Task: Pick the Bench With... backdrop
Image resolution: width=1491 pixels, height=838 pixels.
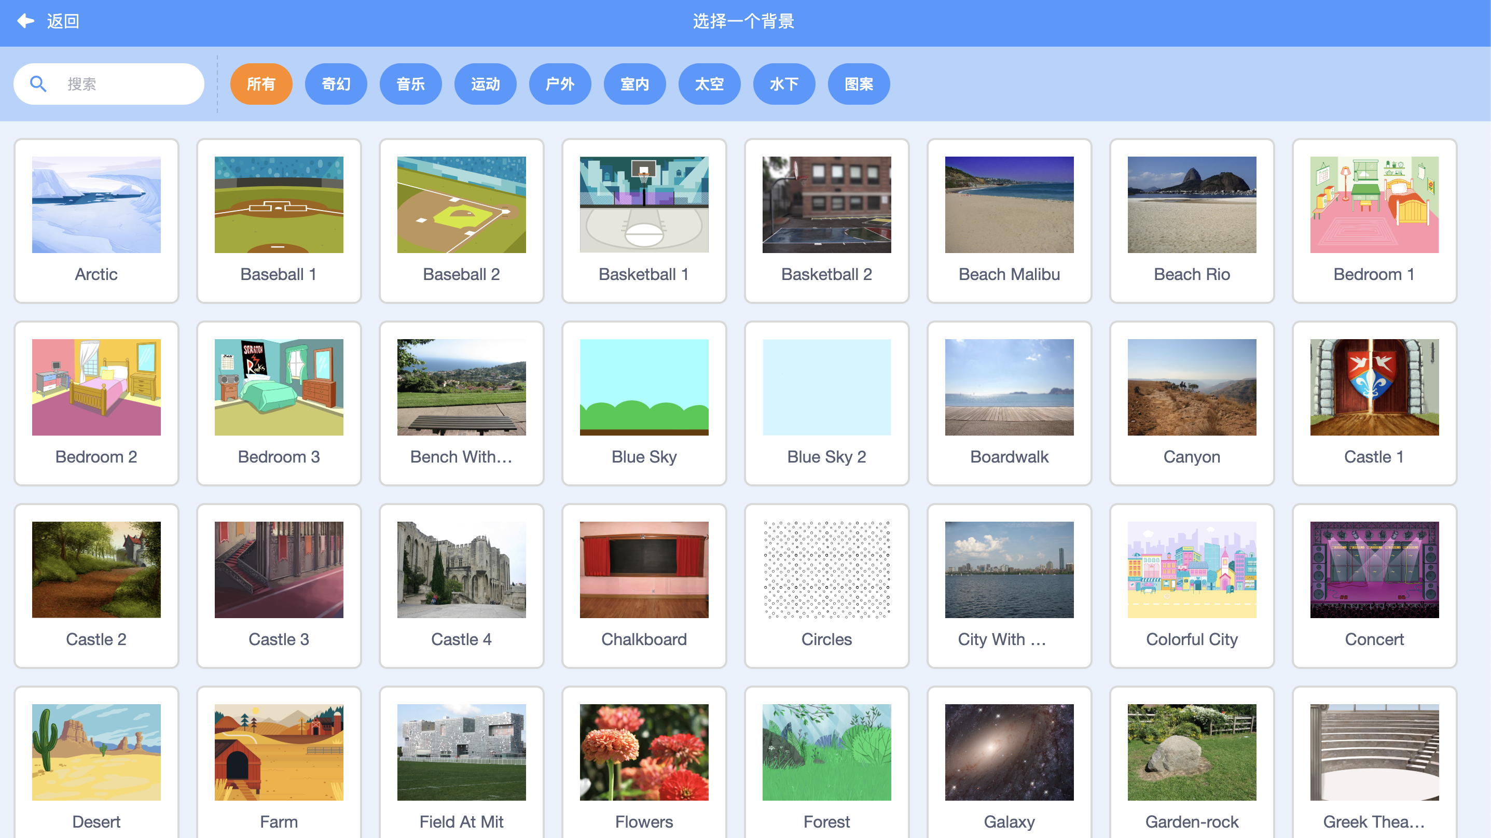Action: point(461,403)
